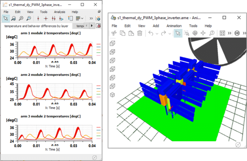Select the fifth cube view icon
This screenshot has height=161, width=247.
pyautogui.click(x=112, y=78)
